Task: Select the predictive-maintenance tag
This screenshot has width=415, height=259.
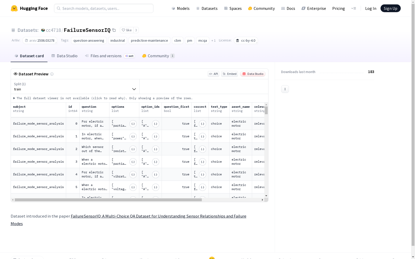Action: 149,40
